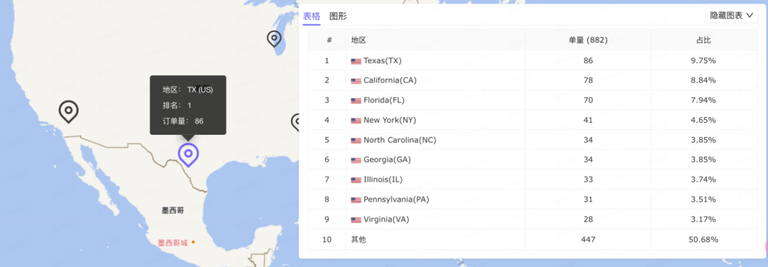Select the Georgia(GA) region name
The image size is (768, 267).
(x=387, y=160)
